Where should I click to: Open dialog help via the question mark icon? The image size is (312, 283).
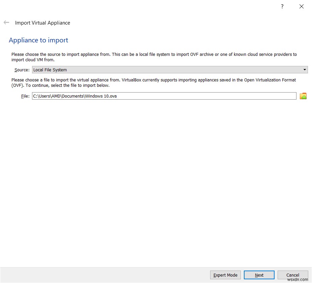[x=282, y=6]
